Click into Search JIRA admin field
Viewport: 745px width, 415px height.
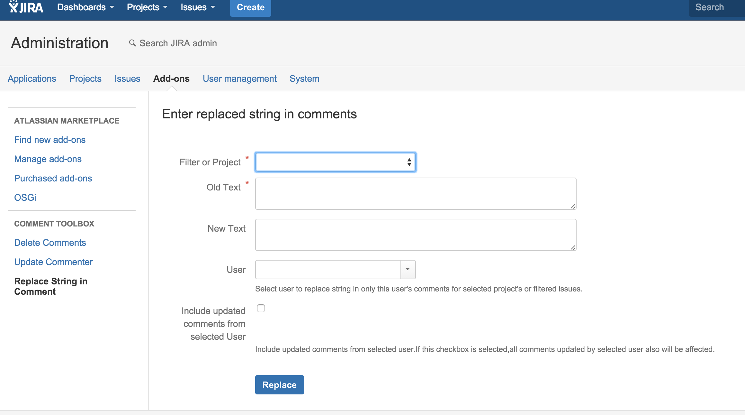pos(178,43)
